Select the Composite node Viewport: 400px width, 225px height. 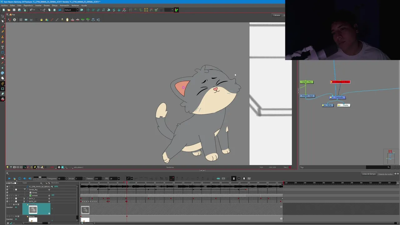pos(337,97)
